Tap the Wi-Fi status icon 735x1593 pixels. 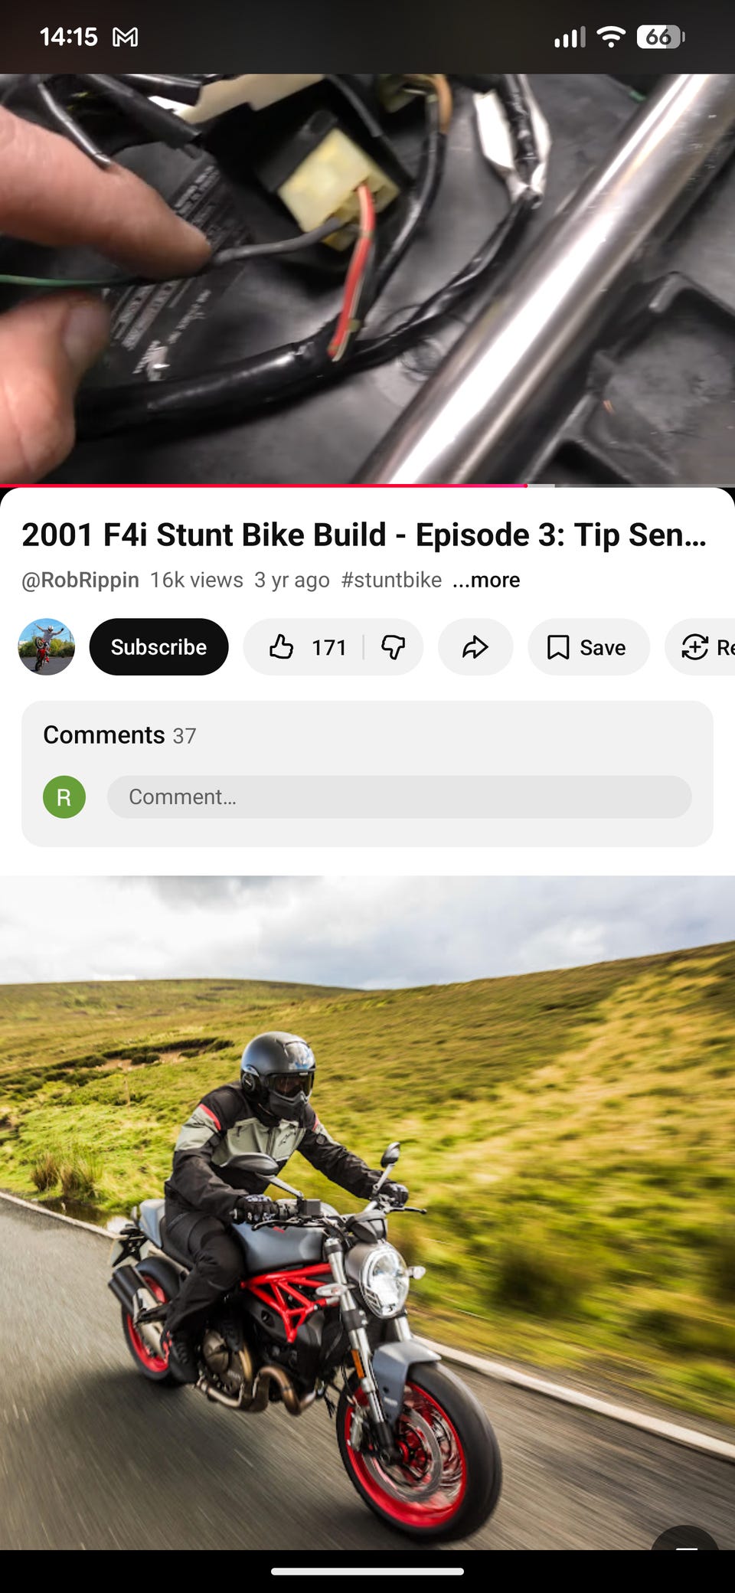[x=611, y=37]
